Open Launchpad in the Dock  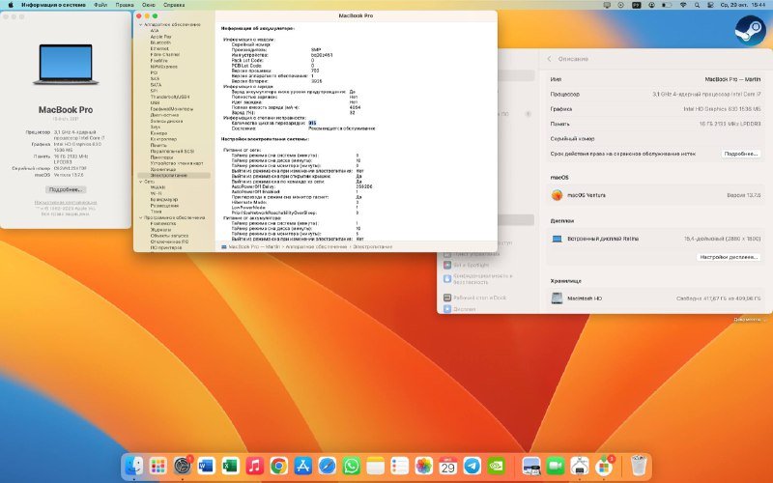click(x=157, y=466)
